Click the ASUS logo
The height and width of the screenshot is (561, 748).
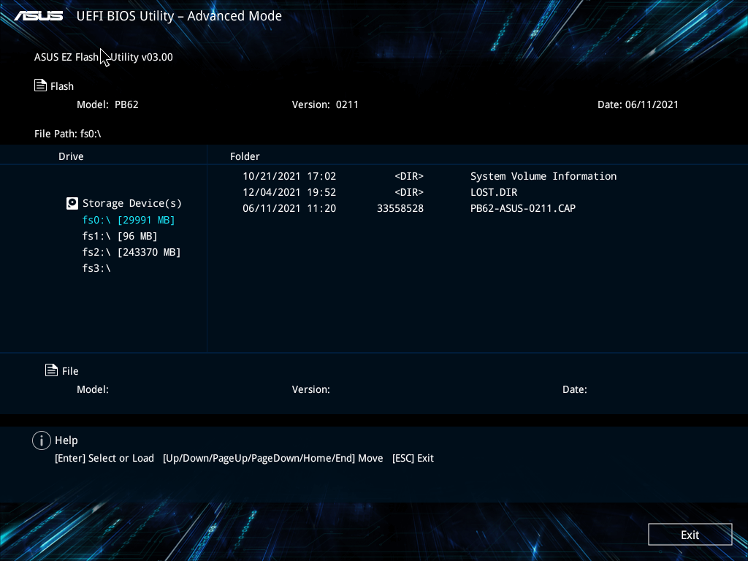click(x=39, y=16)
